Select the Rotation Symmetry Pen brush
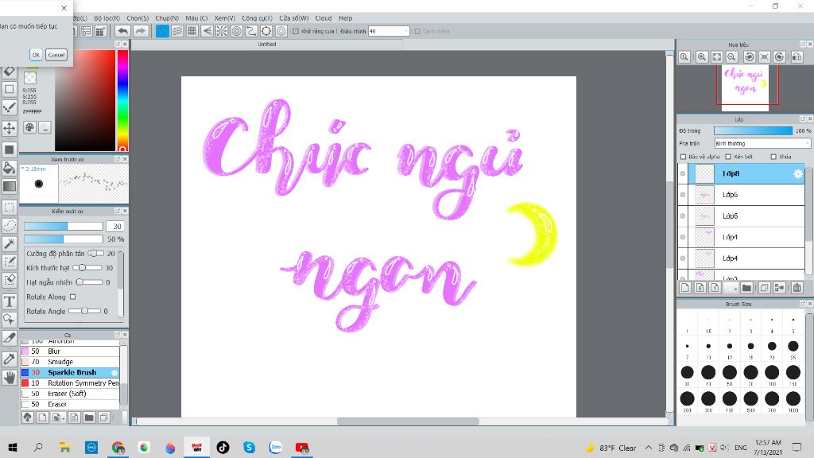This screenshot has height=458, width=814. (70, 383)
